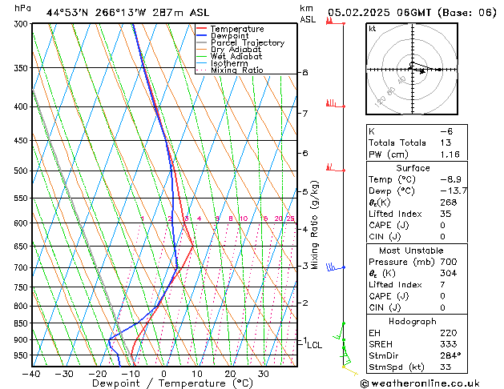This screenshot has height=389, width=504.
Task: Click the '850' pressure level label
Action: tap(22, 323)
